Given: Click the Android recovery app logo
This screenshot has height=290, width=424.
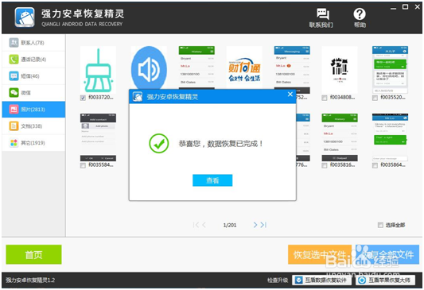Looking at the screenshot, I should pyautogui.click(x=25, y=17).
